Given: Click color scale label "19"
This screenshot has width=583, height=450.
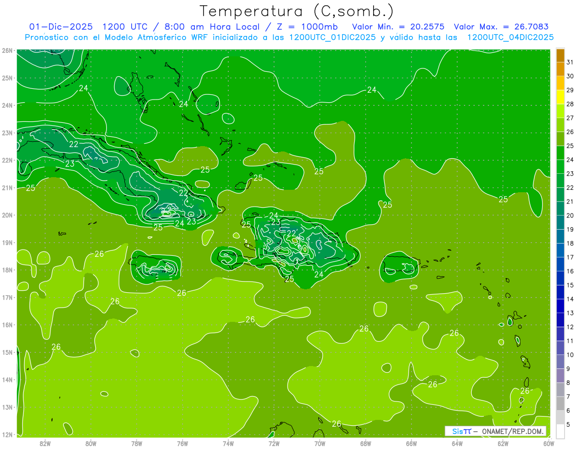Looking at the screenshot, I should [x=570, y=230].
